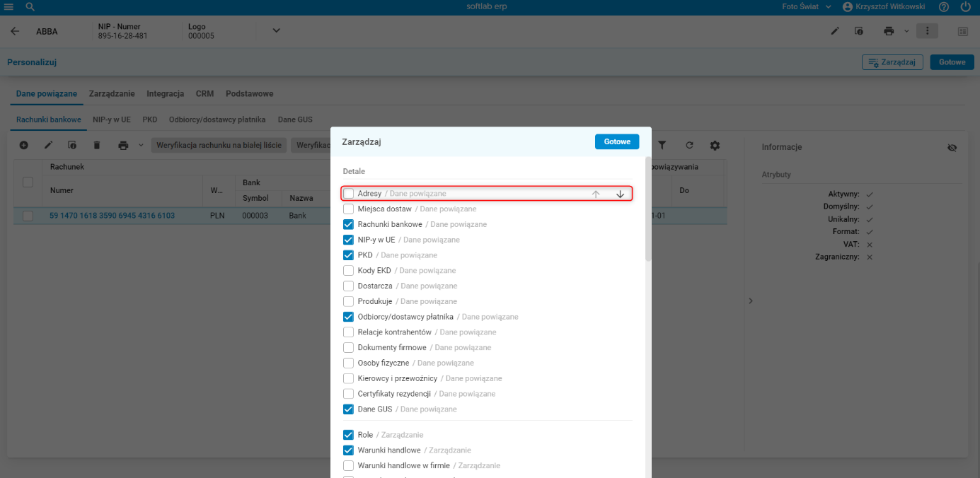Switch to the Integracja tab

(166, 93)
